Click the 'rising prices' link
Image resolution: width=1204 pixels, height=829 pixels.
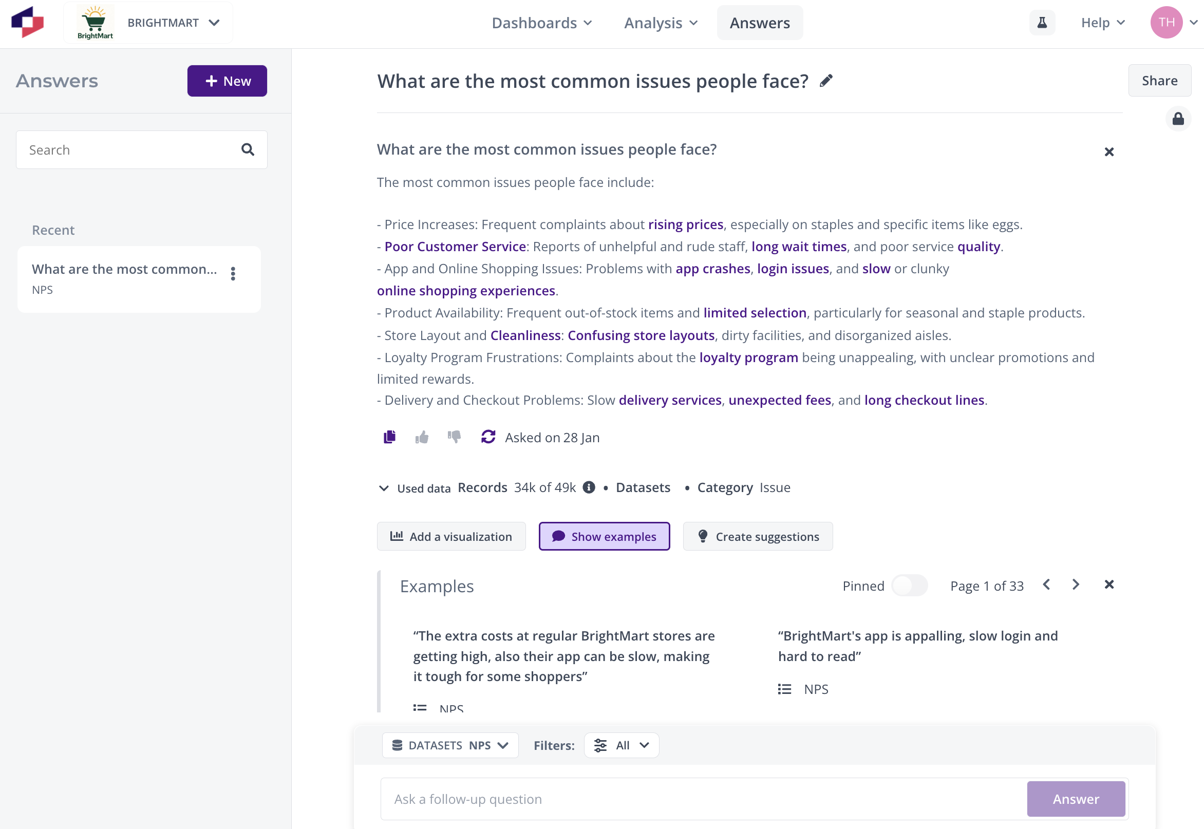(x=686, y=224)
